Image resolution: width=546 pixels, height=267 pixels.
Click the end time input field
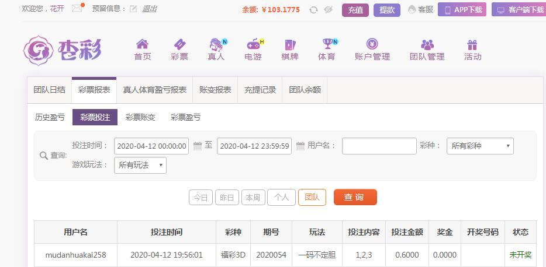click(x=254, y=146)
